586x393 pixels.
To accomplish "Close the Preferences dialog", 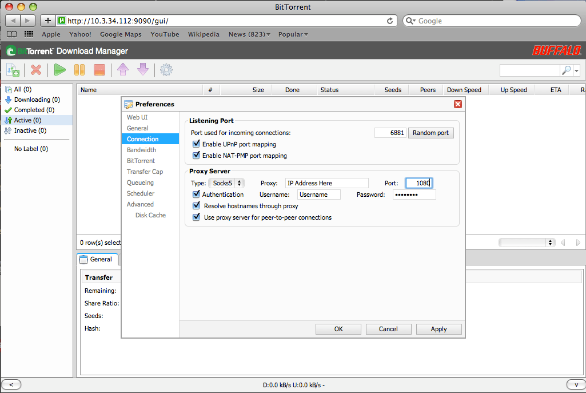I will [457, 104].
